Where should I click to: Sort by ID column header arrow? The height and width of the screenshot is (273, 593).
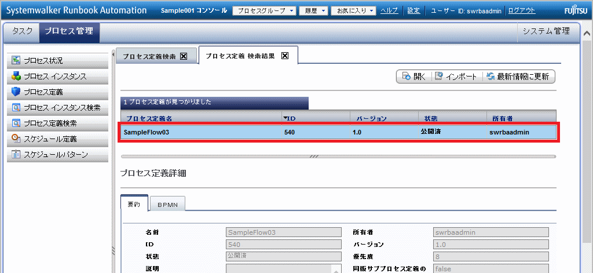[285, 118]
